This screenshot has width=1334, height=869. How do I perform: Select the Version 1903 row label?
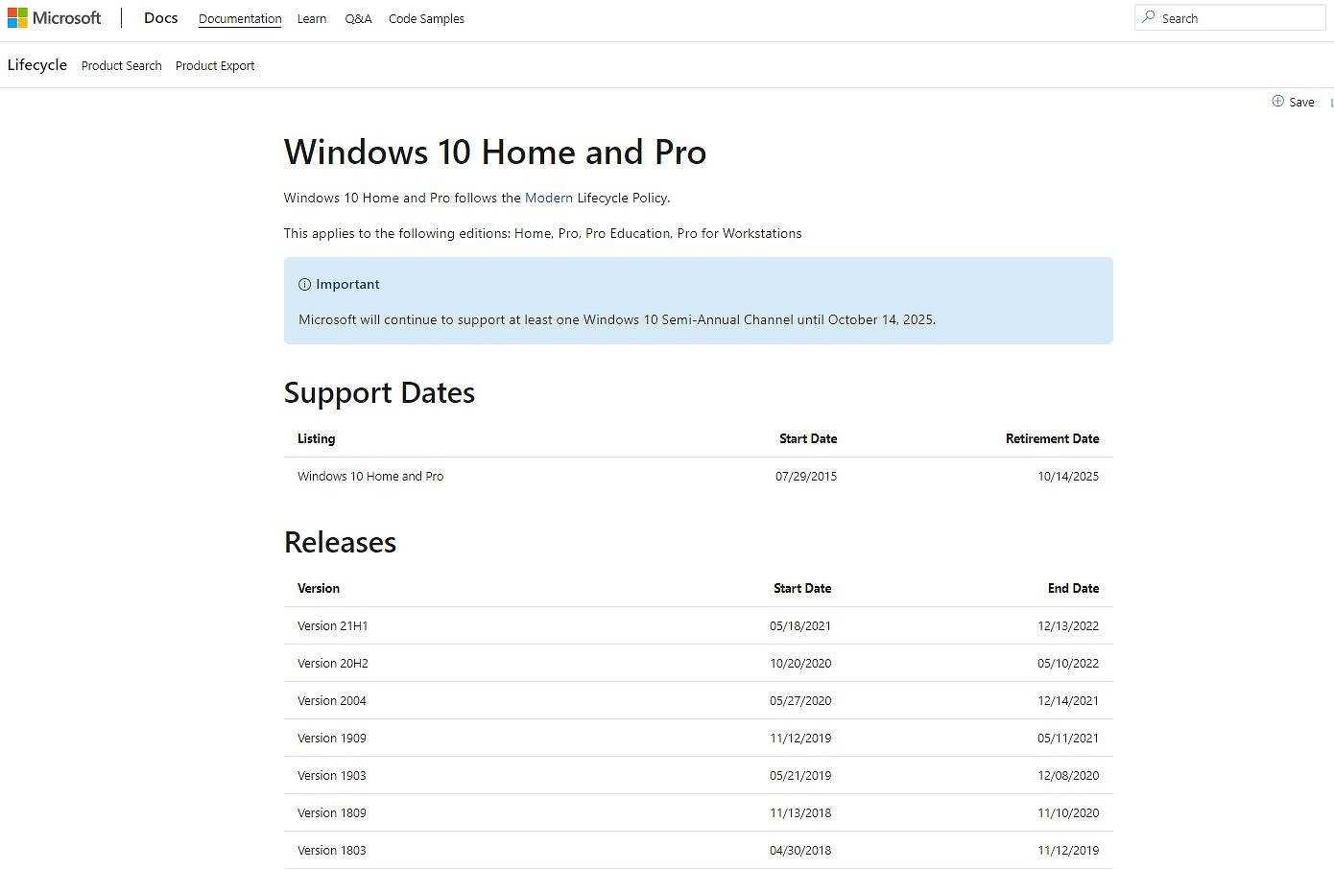pos(332,775)
